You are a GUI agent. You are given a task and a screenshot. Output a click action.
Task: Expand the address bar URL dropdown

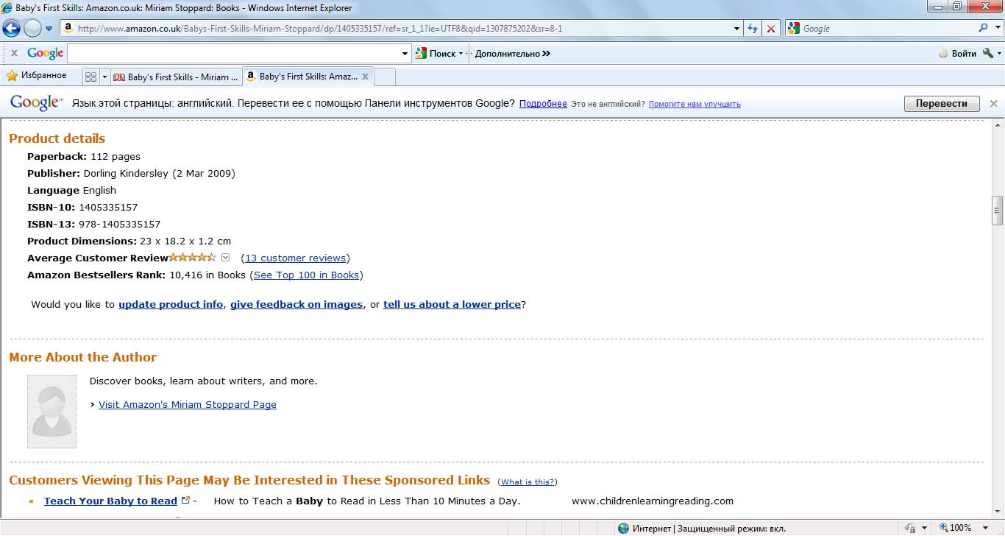point(737,29)
